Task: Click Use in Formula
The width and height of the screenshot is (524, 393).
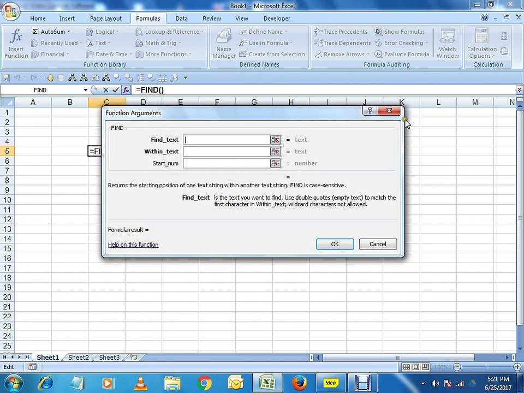Action: click(266, 43)
